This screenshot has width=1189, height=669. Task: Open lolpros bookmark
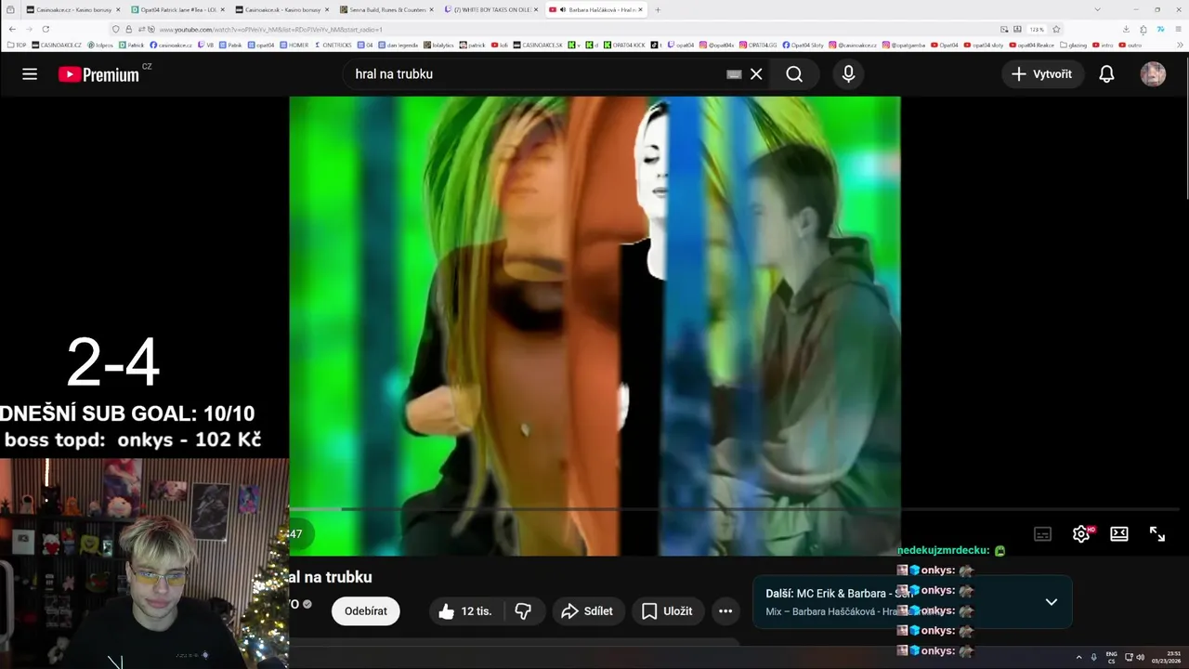coord(99,45)
